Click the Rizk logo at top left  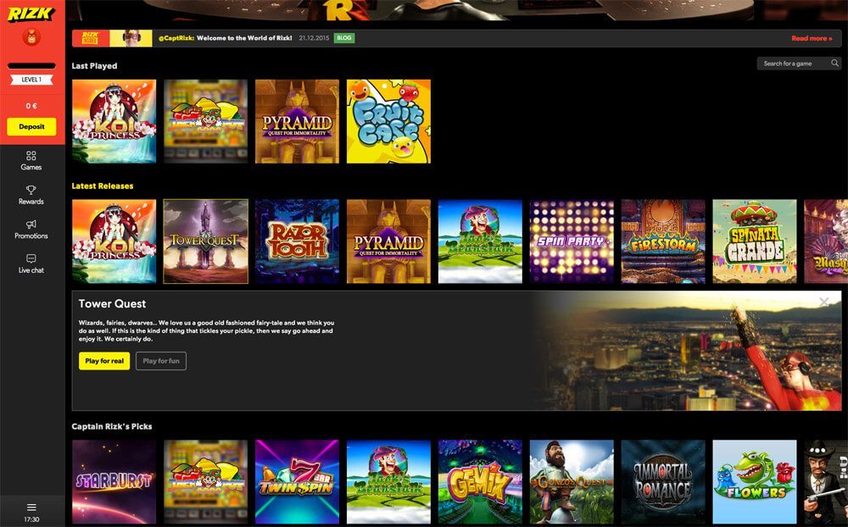[31, 14]
